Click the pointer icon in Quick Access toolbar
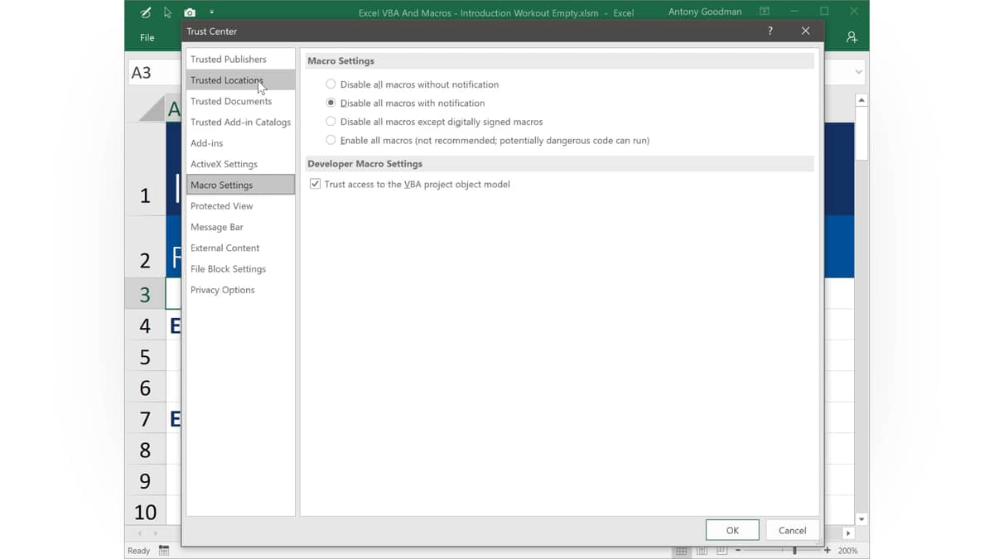 point(167,12)
